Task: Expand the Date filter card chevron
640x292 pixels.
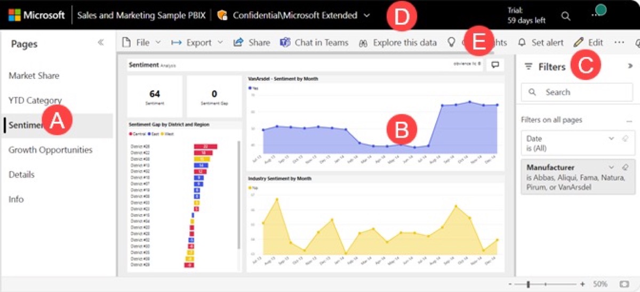Action: click(x=612, y=139)
